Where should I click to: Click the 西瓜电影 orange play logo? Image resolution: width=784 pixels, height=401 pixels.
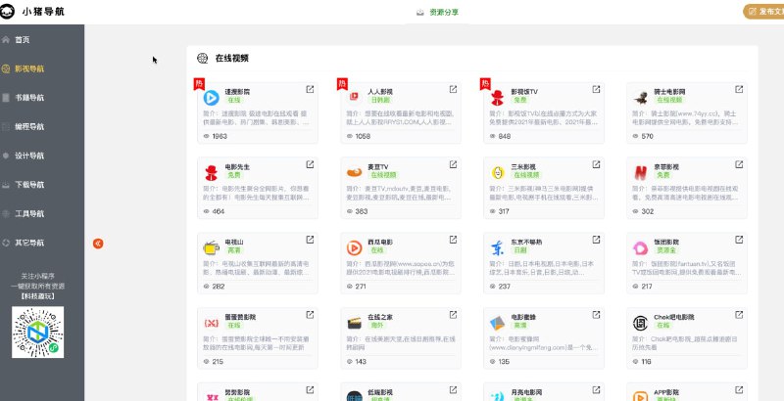pos(354,247)
